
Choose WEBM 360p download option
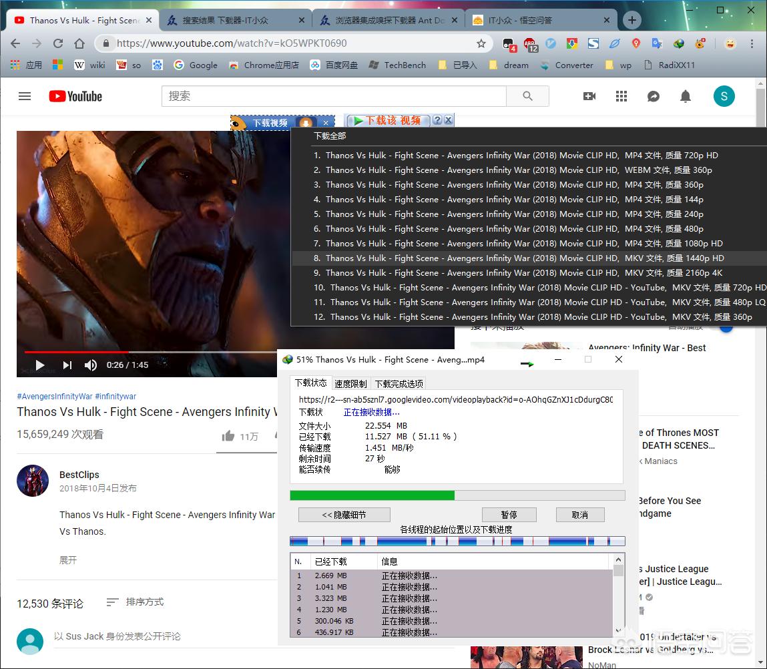pos(529,170)
